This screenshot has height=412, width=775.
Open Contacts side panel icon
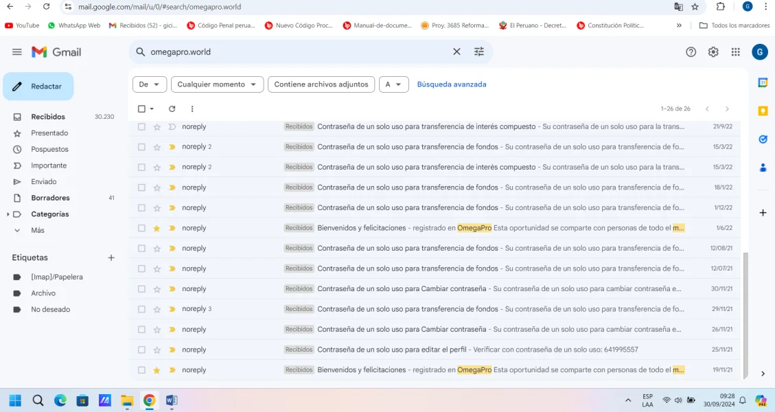click(763, 168)
